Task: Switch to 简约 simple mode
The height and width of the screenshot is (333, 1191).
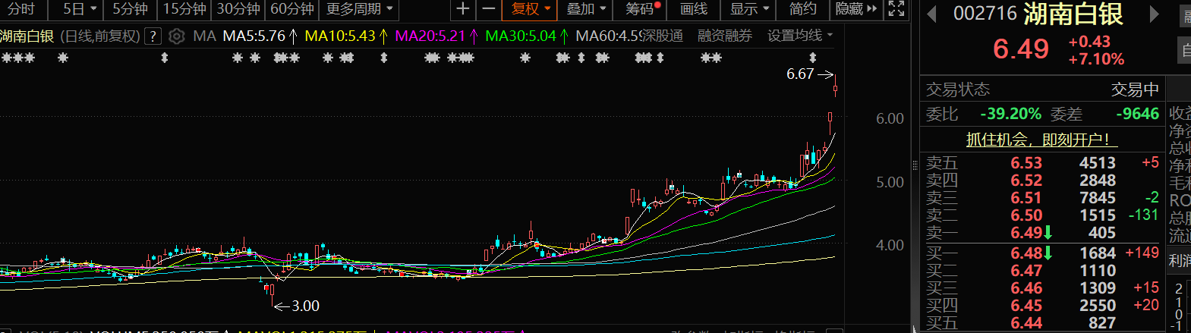Action: pyautogui.click(x=802, y=9)
